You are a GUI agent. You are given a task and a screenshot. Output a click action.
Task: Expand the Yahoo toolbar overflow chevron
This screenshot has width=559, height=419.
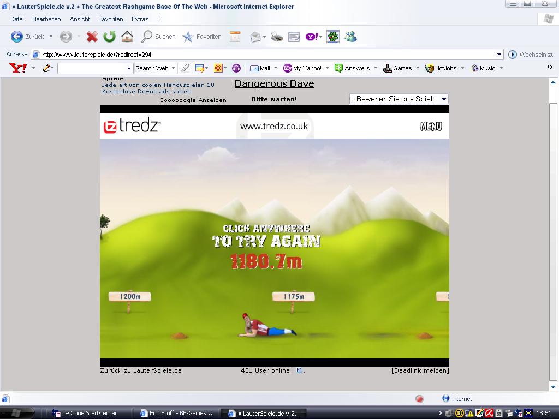click(x=550, y=67)
